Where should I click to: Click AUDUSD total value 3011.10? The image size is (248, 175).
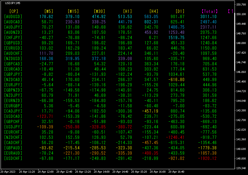208,17
